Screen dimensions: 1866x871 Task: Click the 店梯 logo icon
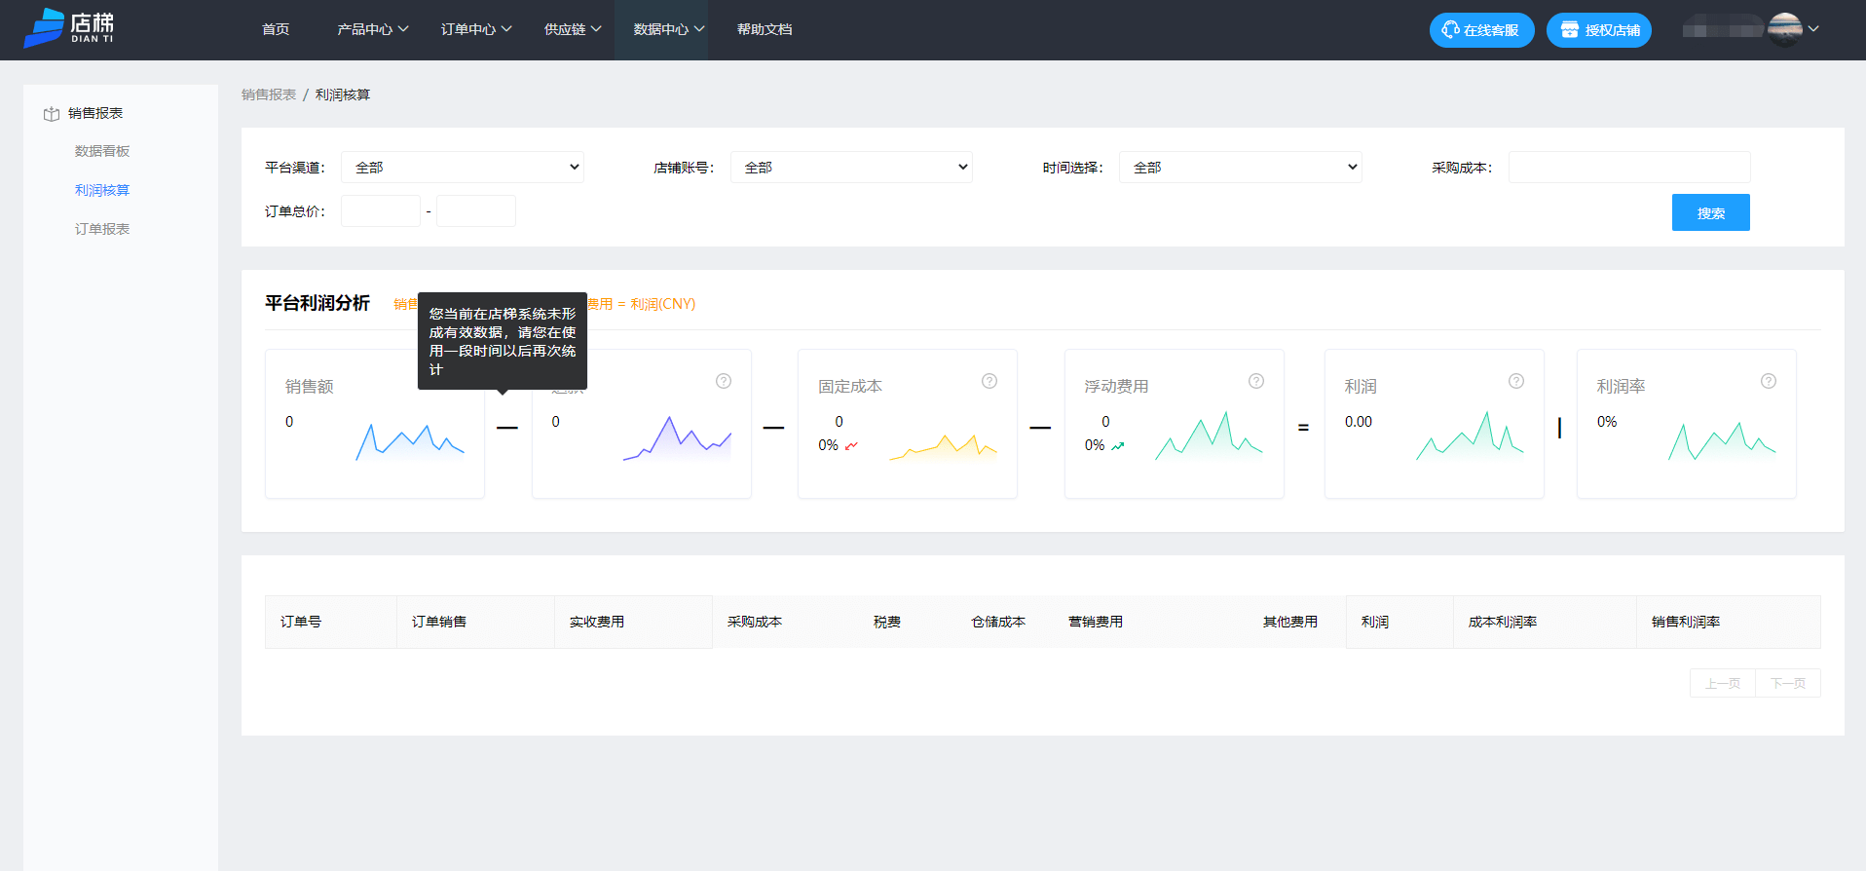(44, 28)
